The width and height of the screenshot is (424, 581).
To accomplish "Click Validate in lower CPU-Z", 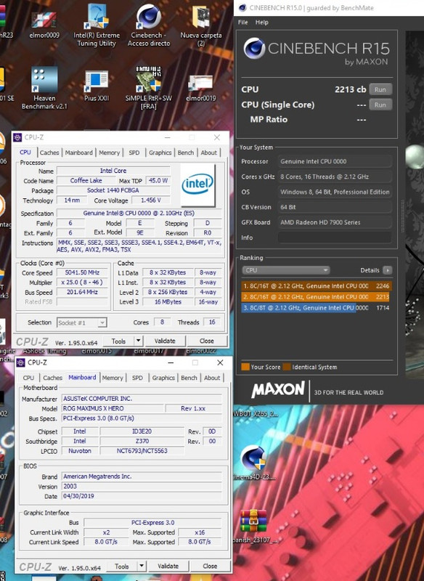I will click(x=168, y=566).
